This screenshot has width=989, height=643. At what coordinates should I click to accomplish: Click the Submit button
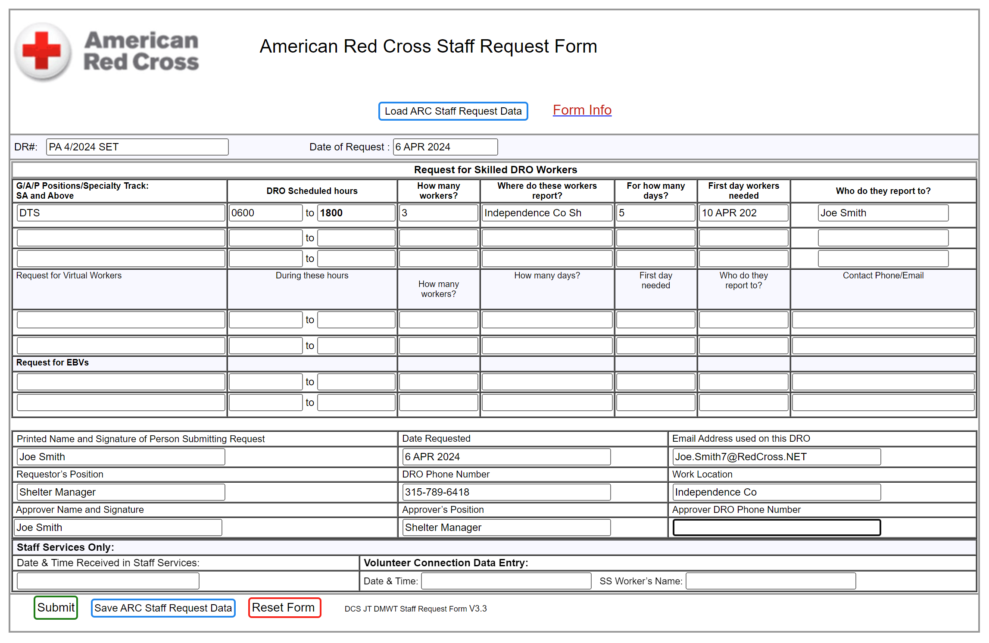pyautogui.click(x=56, y=607)
